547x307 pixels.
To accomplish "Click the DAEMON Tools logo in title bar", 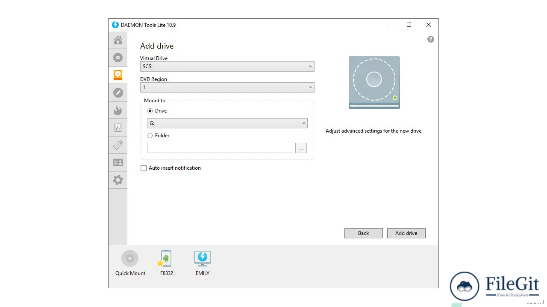I will [x=115, y=25].
